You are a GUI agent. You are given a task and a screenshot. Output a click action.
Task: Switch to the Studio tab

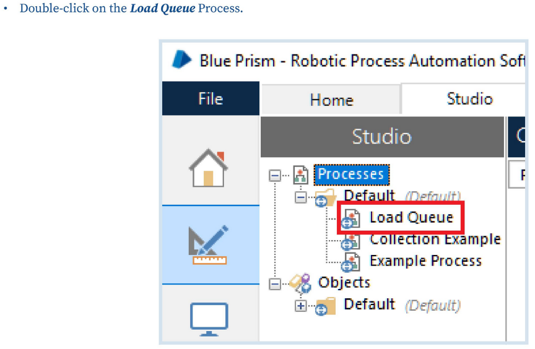[469, 99]
